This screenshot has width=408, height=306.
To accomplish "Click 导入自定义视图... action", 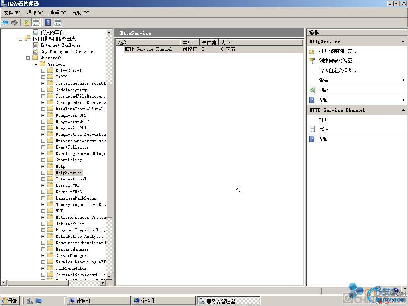I will click(339, 70).
